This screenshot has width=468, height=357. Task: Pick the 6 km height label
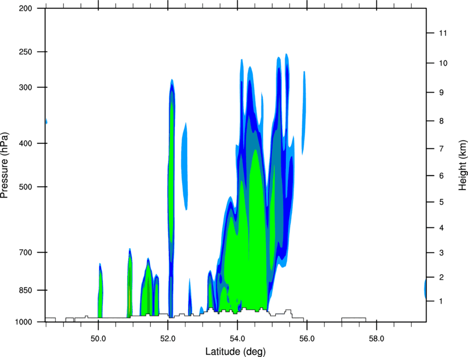pyautogui.click(x=441, y=176)
